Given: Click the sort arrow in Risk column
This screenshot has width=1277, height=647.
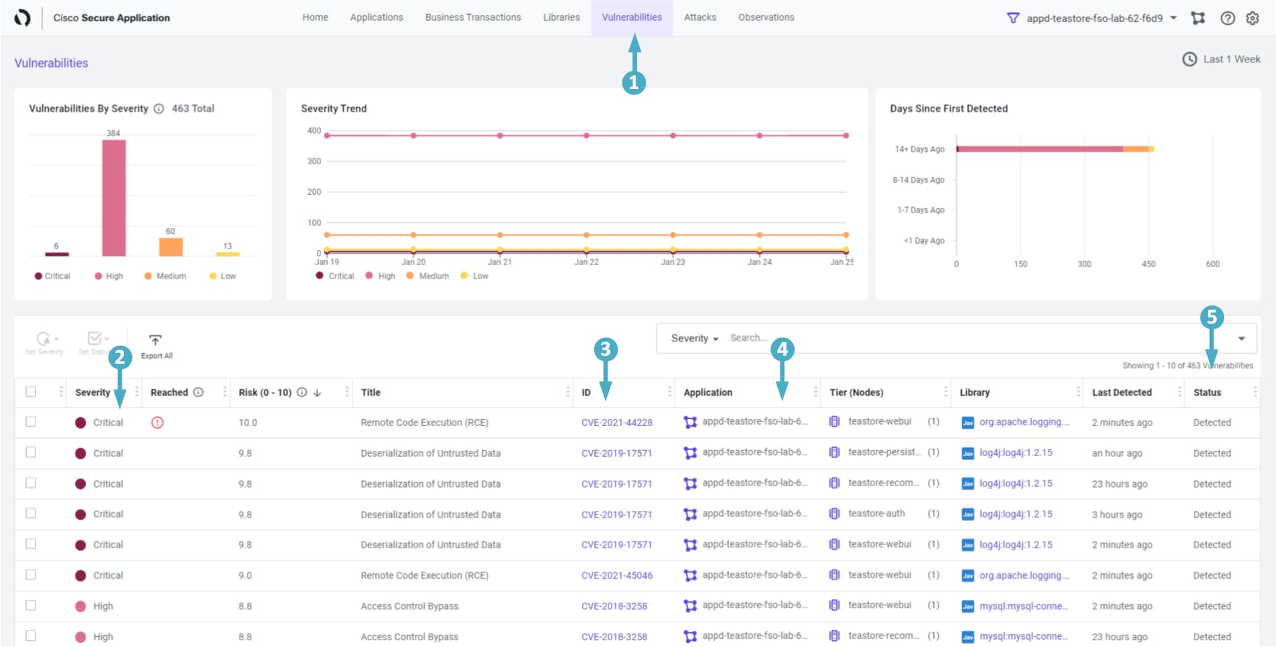Looking at the screenshot, I should 318,393.
